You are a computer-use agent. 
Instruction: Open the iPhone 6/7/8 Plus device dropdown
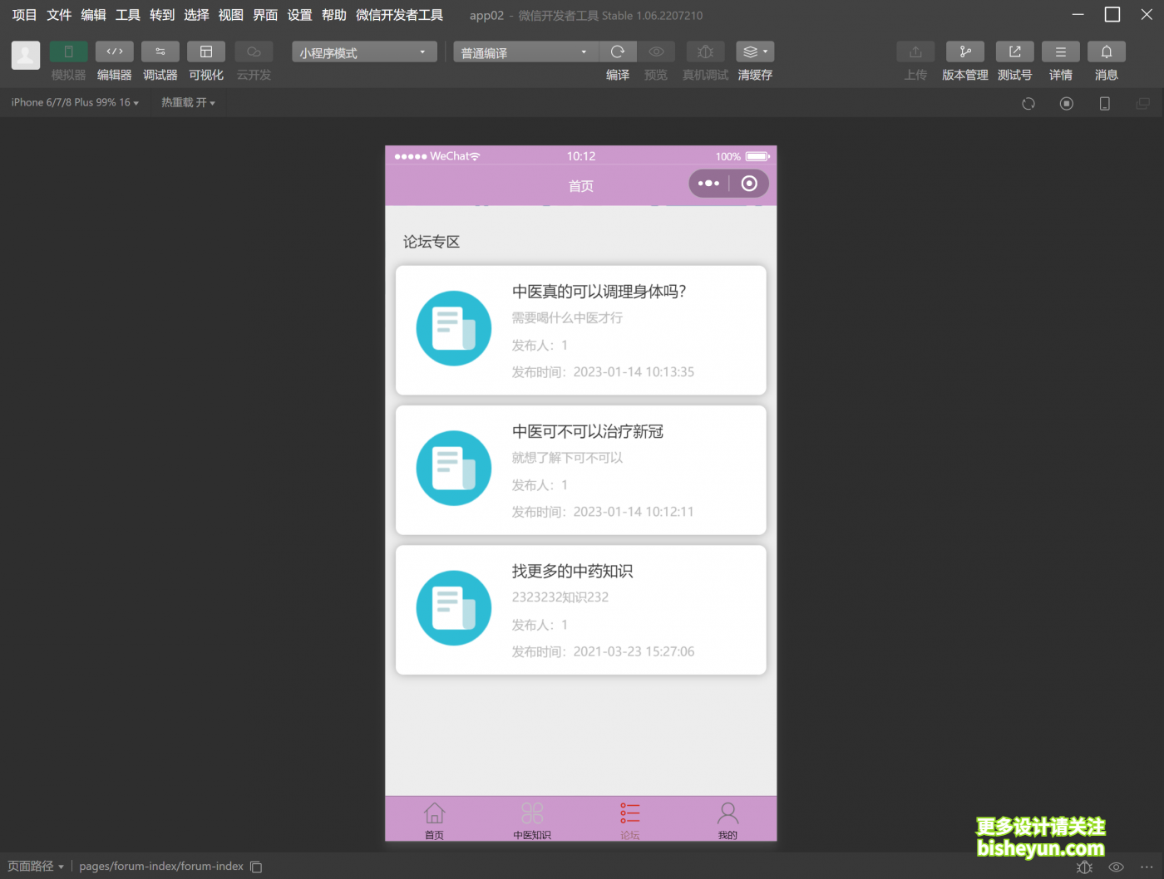tap(75, 103)
